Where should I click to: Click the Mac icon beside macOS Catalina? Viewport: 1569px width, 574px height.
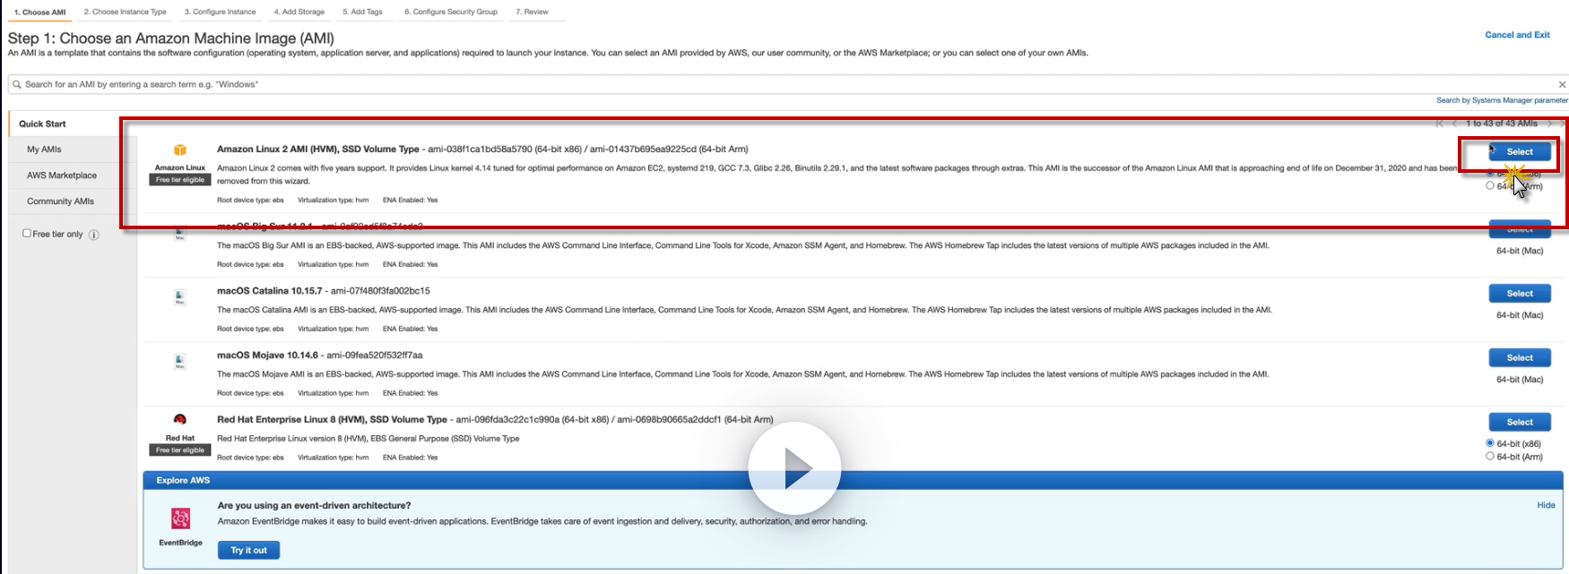179,296
